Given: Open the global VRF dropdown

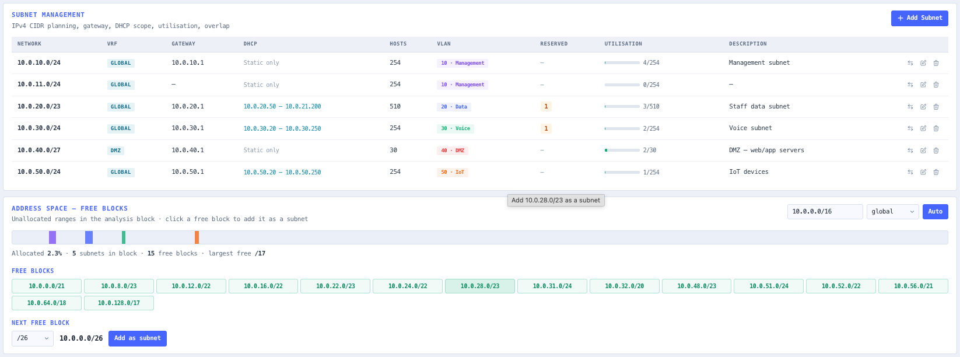Looking at the screenshot, I should (893, 212).
